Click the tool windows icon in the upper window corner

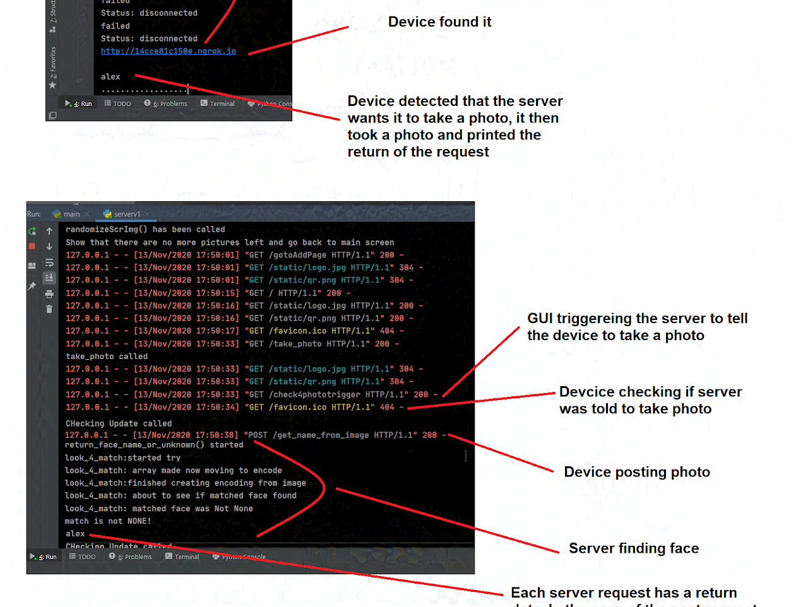click(53, 115)
